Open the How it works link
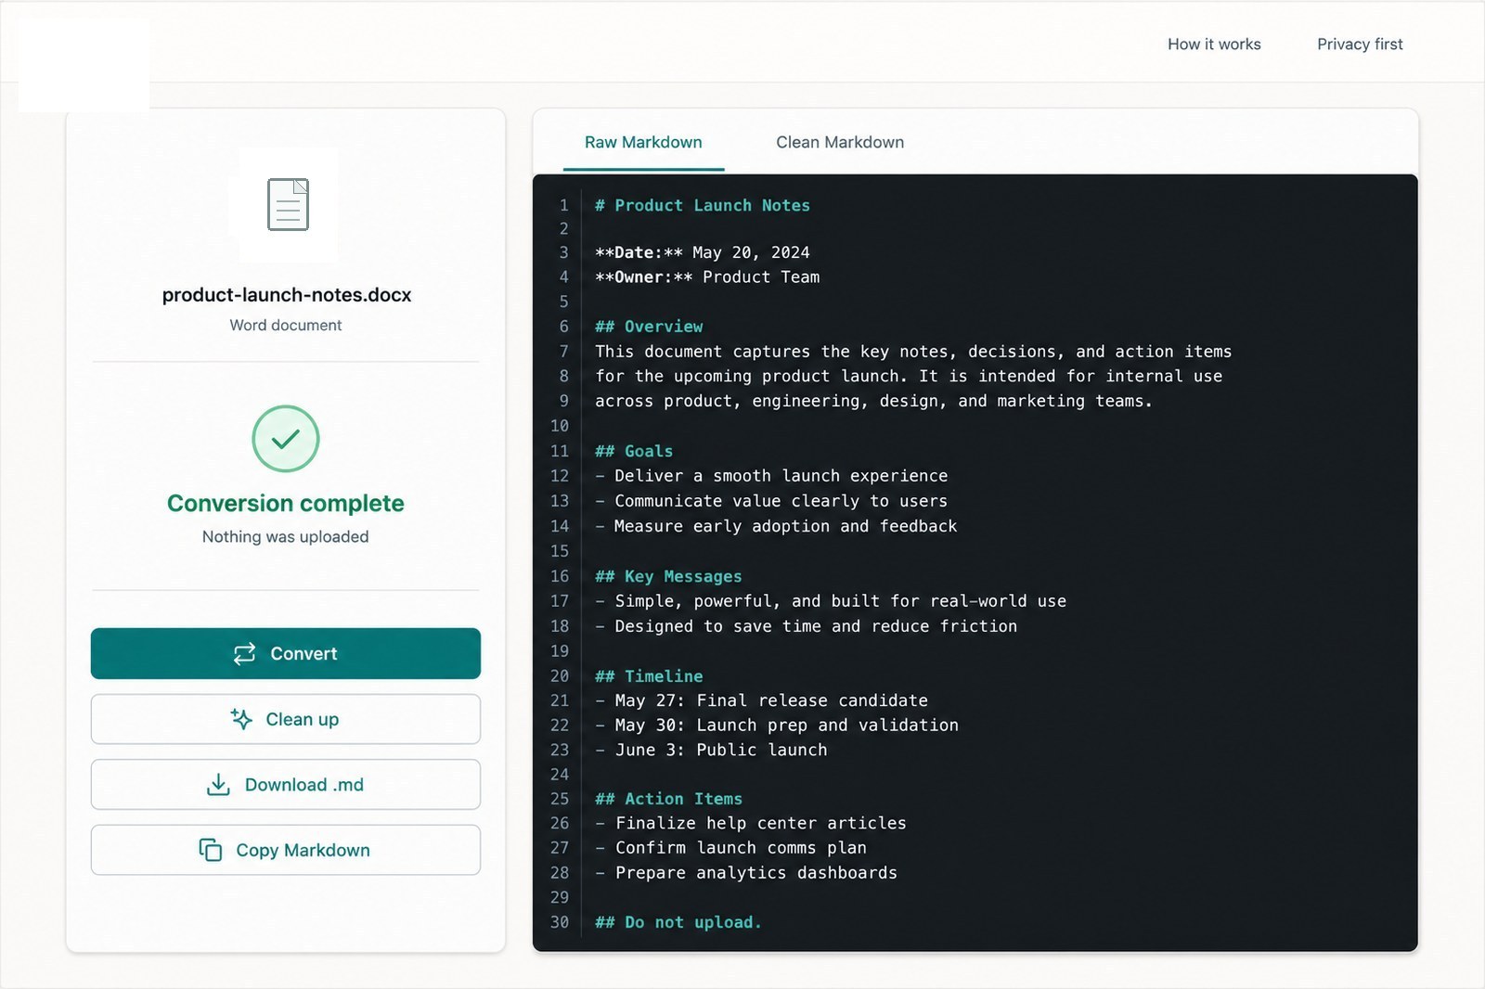This screenshot has width=1485, height=989. pyautogui.click(x=1214, y=44)
